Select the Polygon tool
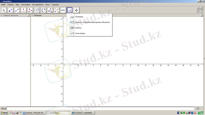 pyautogui.click(x=30, y=10)
